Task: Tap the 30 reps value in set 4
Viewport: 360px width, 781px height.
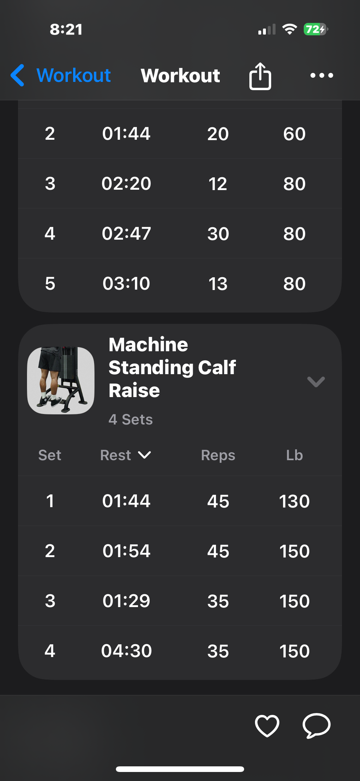Action: pos(218,234)
